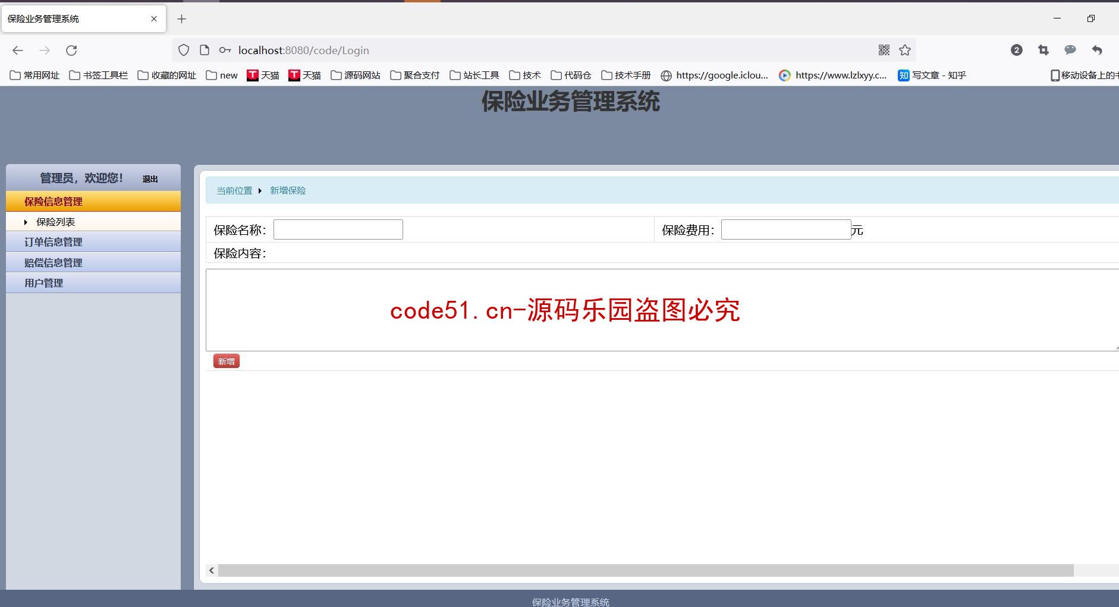Focus the 保险费用 input field
1119x607 pixels.
786,229
